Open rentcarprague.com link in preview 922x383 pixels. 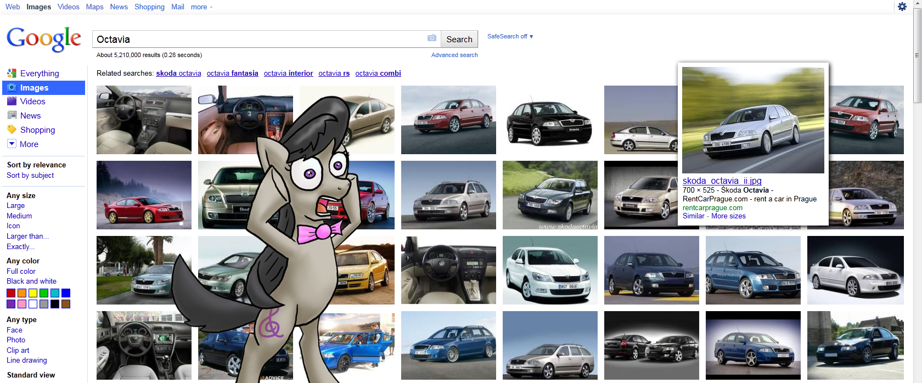[712, 207]
